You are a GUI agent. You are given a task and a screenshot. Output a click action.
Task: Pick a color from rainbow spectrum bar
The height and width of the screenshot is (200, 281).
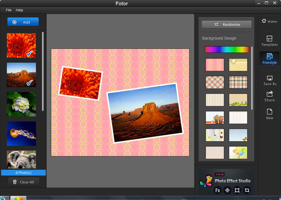[227, 49]
